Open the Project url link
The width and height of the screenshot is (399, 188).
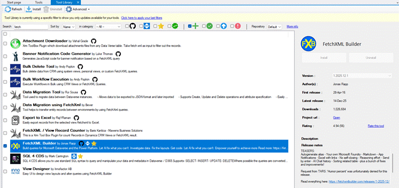pos(337,118)
